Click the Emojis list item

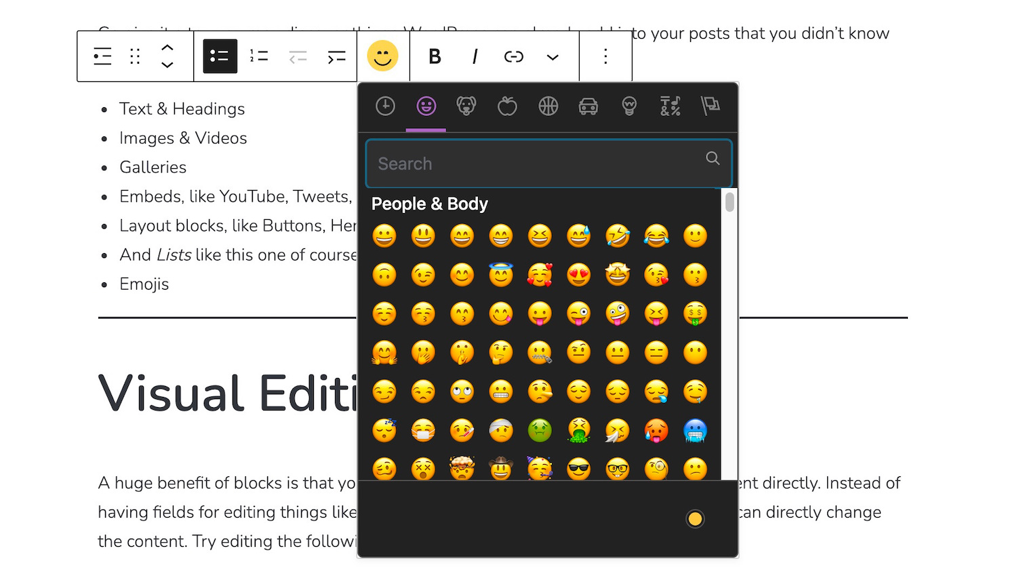144,284
